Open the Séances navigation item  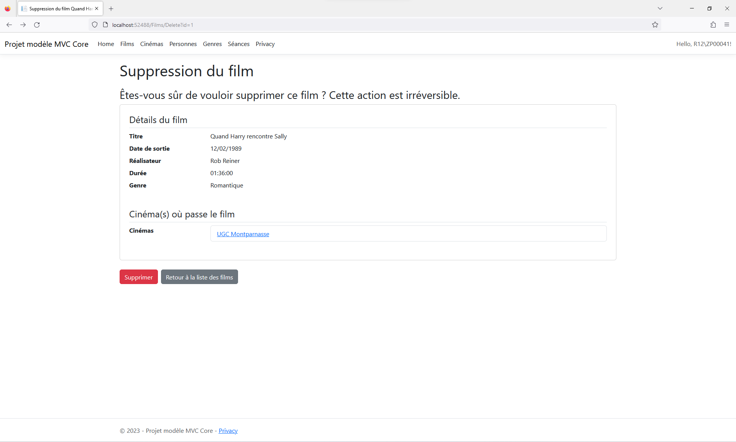pyautogui.click(x=238, y=44)
